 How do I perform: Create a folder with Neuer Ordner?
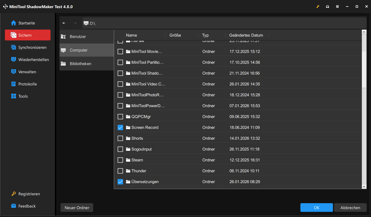tap(77, 208)
